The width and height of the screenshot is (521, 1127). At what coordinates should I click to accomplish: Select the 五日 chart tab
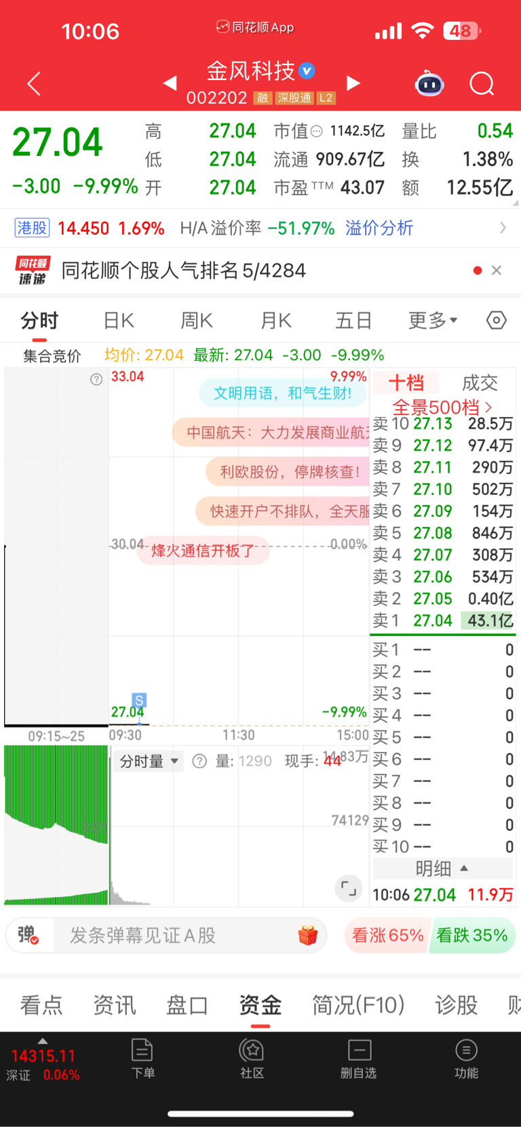[353, 320]
